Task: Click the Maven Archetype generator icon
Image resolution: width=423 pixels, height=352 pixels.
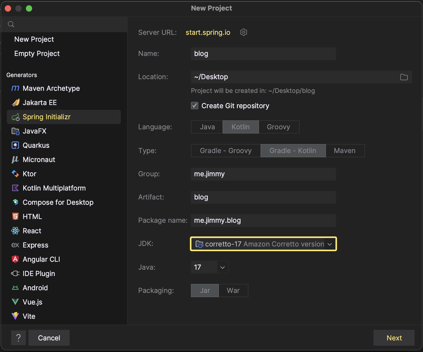Action: click(15, 88)
